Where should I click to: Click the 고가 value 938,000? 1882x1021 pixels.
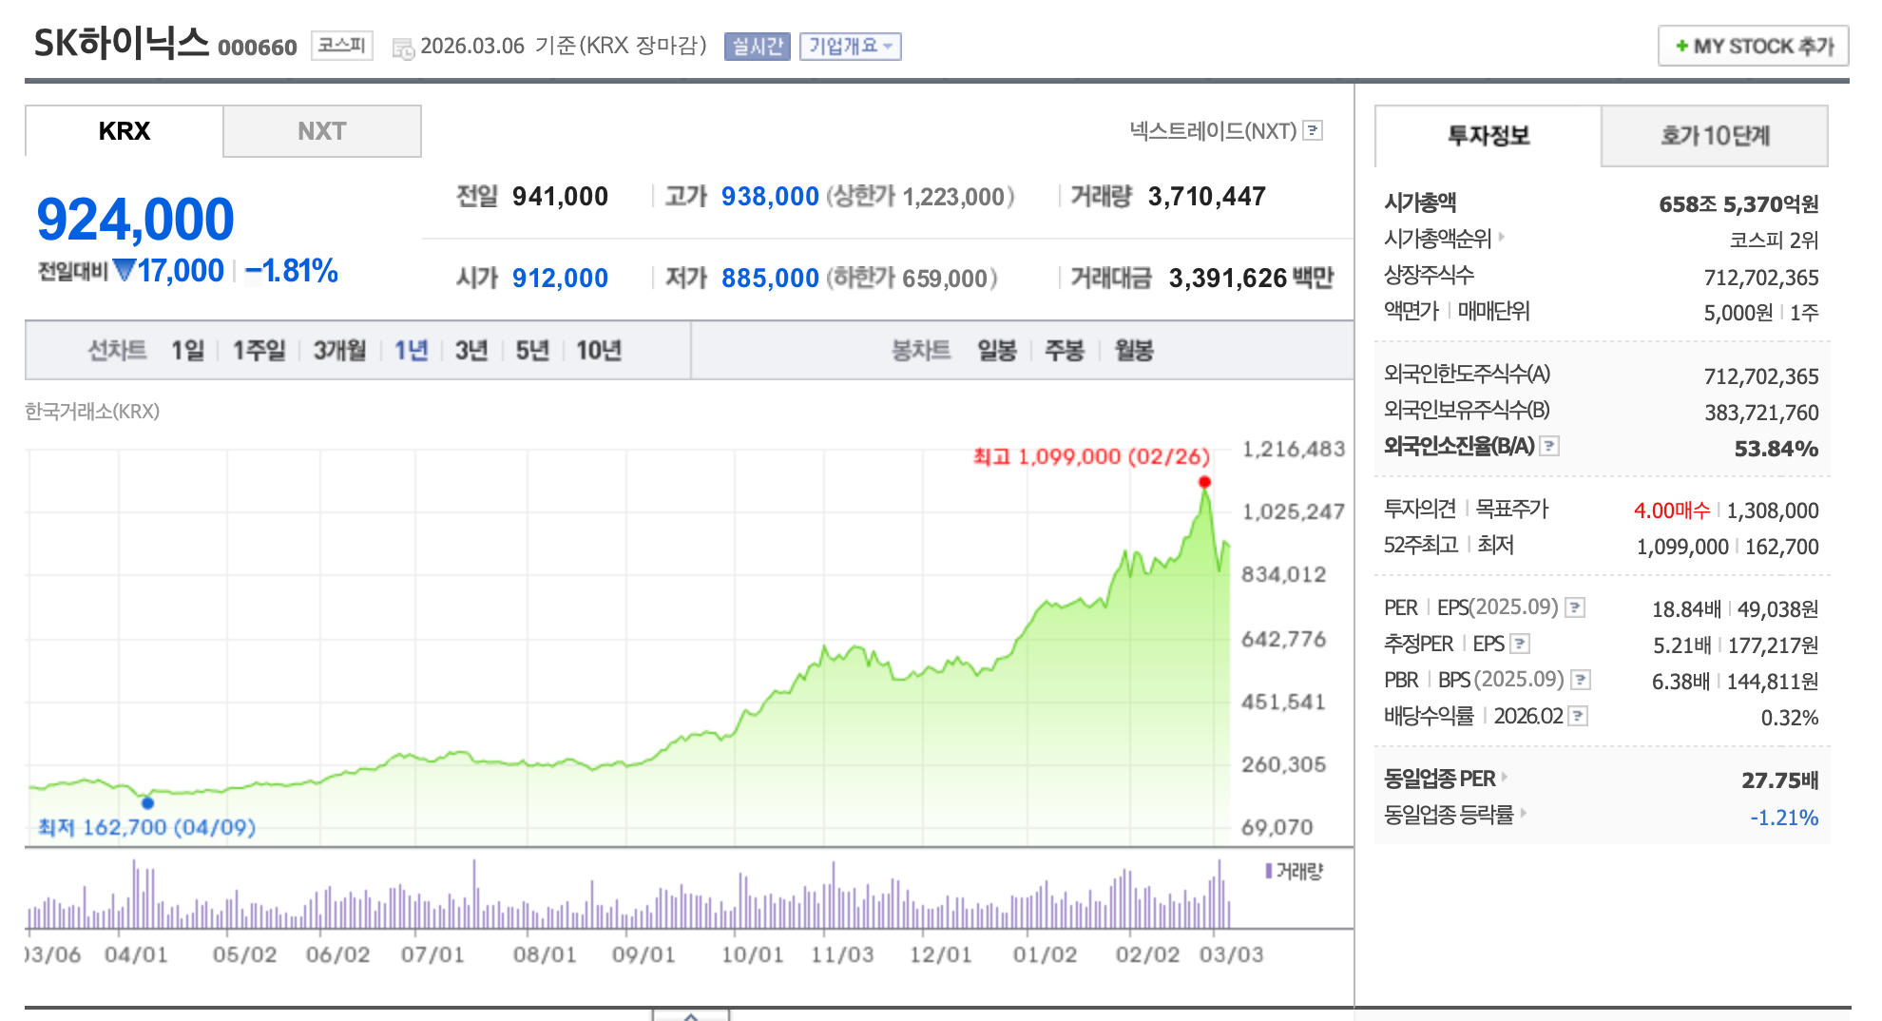pos(770,197)
